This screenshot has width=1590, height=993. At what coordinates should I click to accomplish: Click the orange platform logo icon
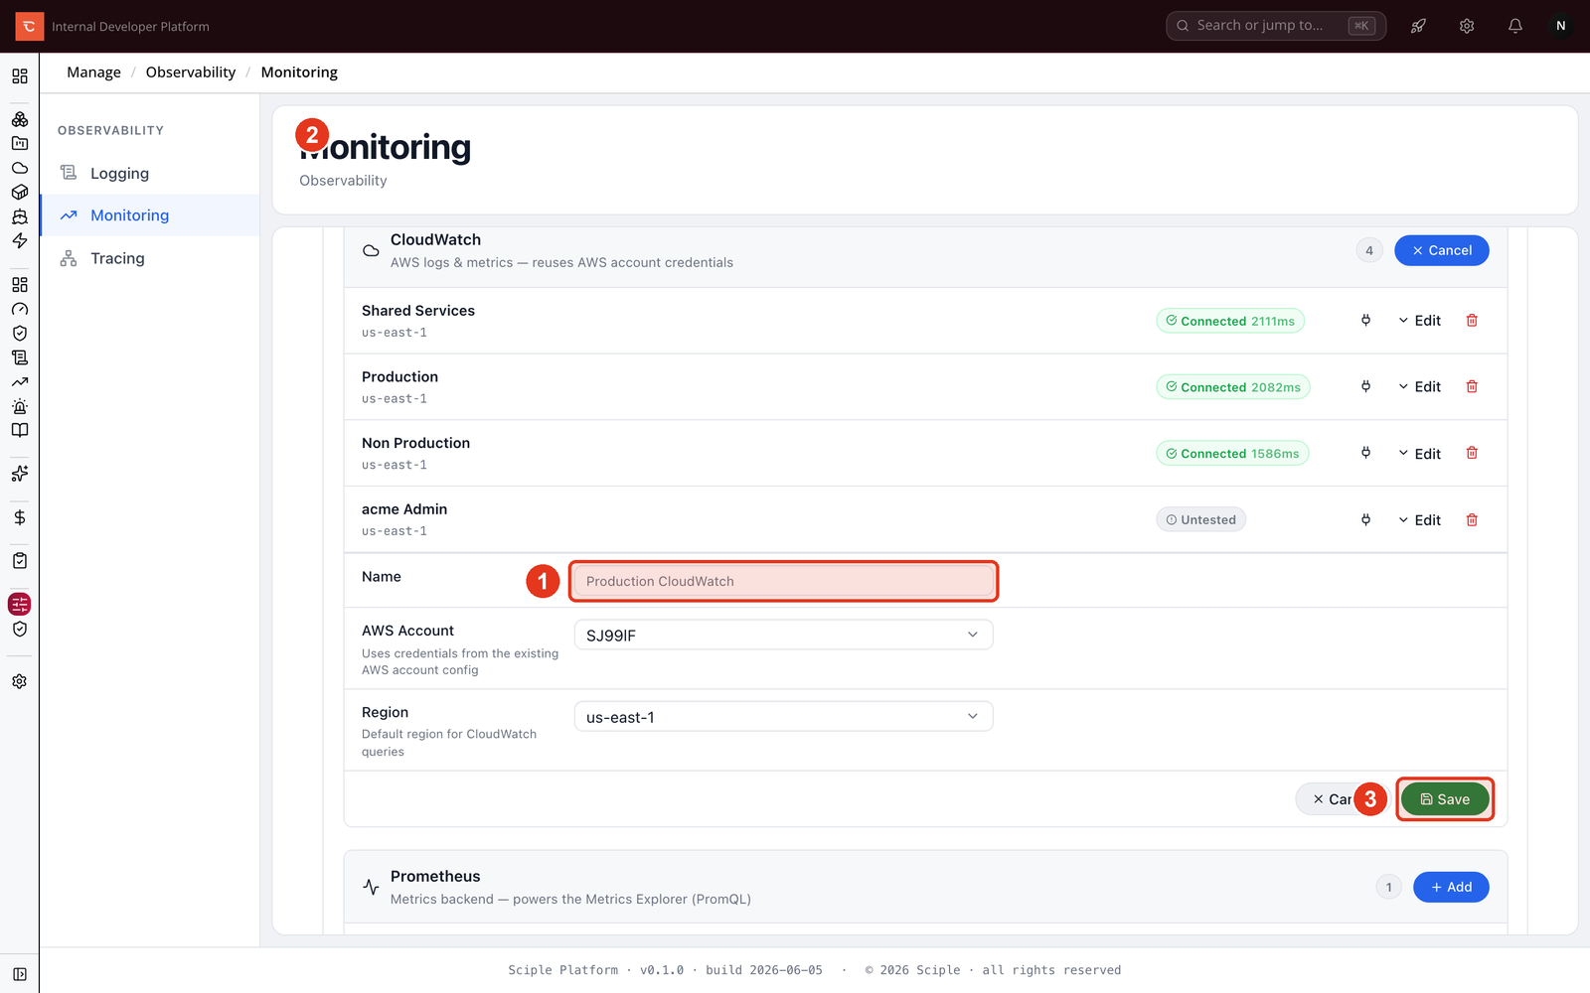[x=29, y=26]
